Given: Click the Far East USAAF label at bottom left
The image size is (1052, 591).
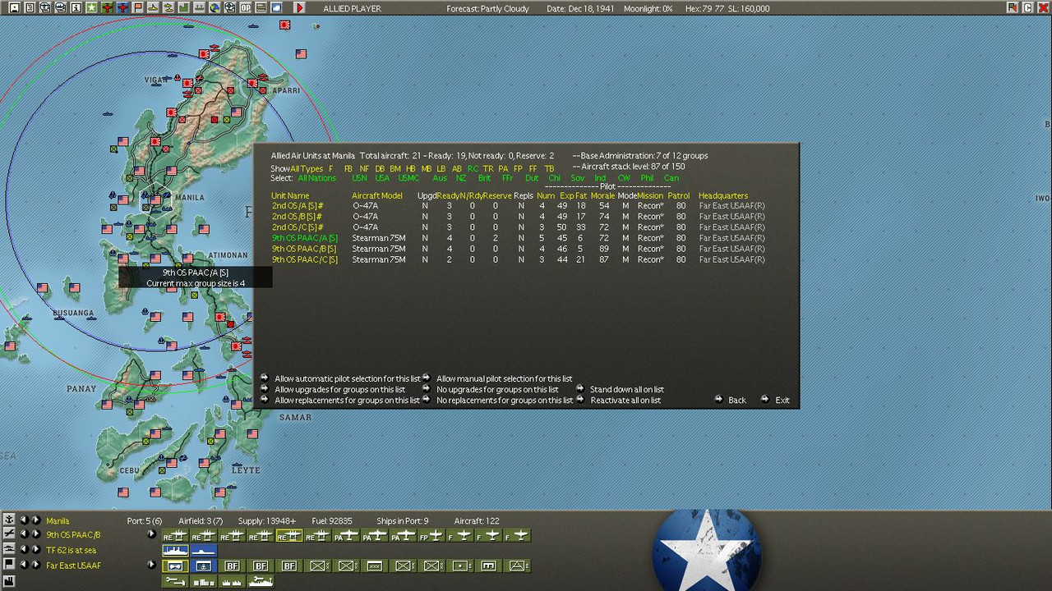Looking at the screenshot, I should [74, 566].
